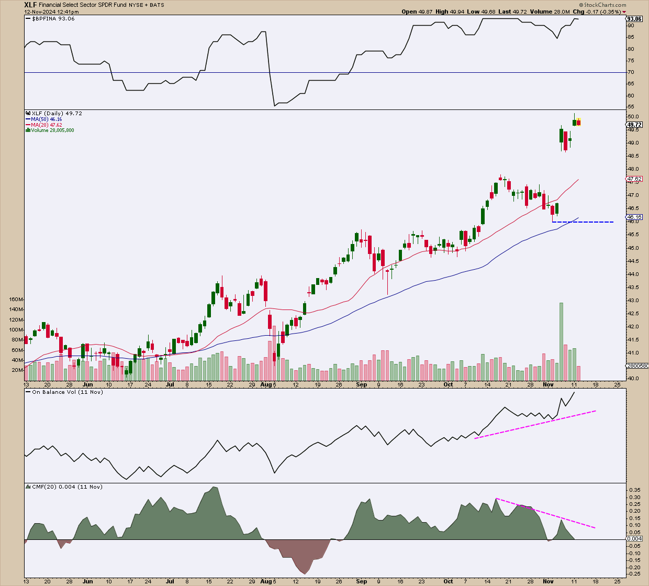Click the 12-Nov-2024 12:41pm timestamp
Viewport: 649px width, 586px height.
point(51,12)
